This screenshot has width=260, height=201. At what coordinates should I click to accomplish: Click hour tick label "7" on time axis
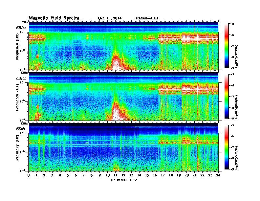(x=84, y=175)
